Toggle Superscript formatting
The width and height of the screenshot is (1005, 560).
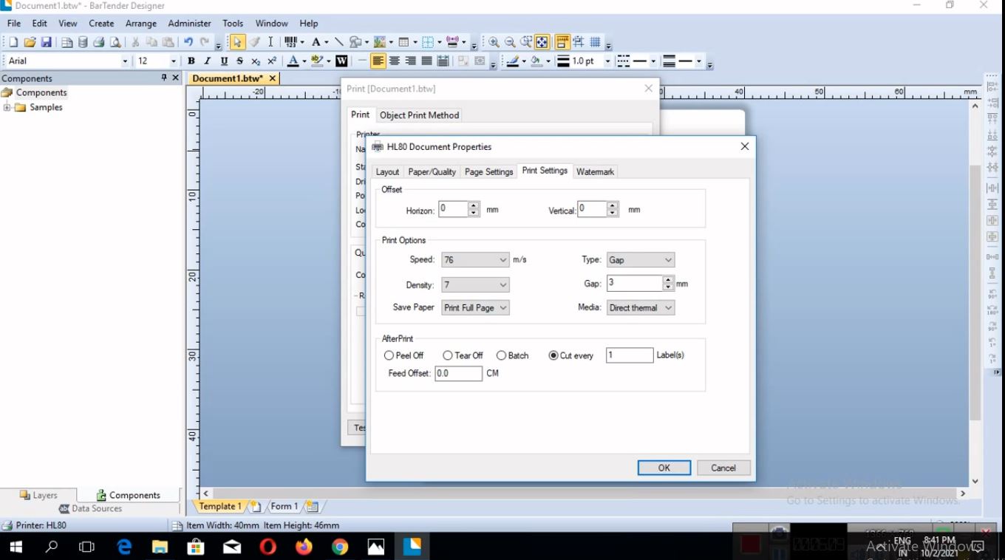[272, 61]
